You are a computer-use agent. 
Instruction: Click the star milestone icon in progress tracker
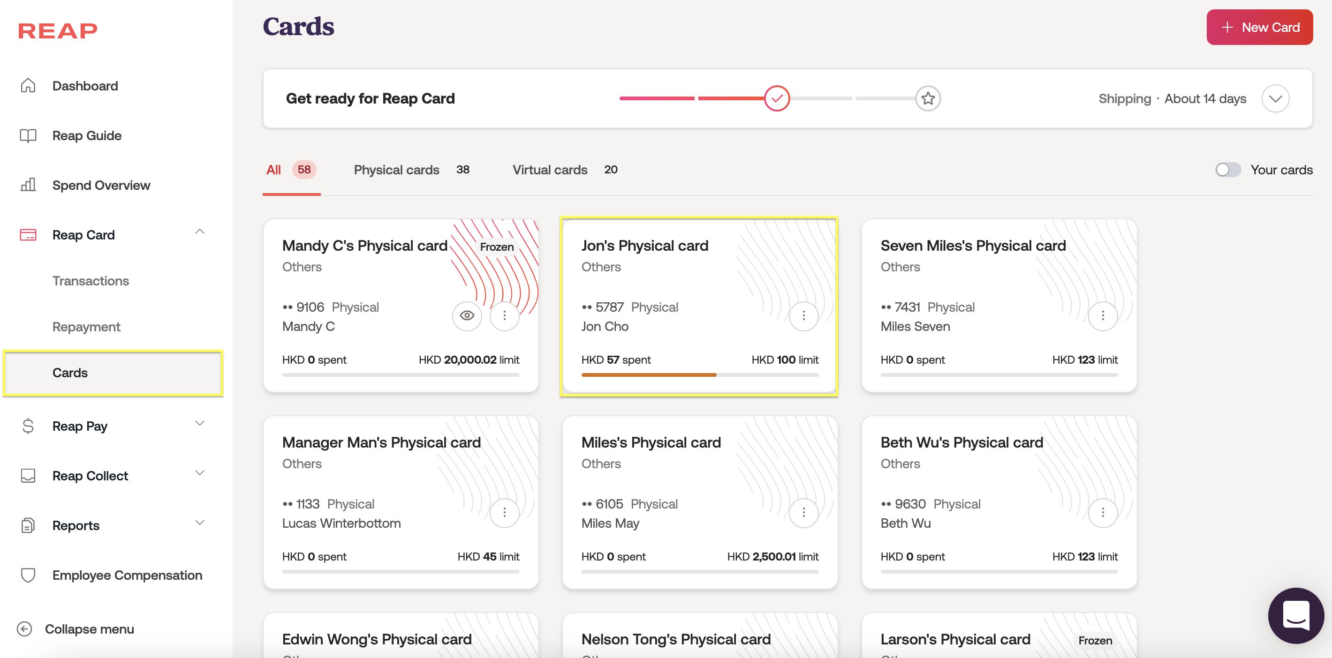pos(928,98)
